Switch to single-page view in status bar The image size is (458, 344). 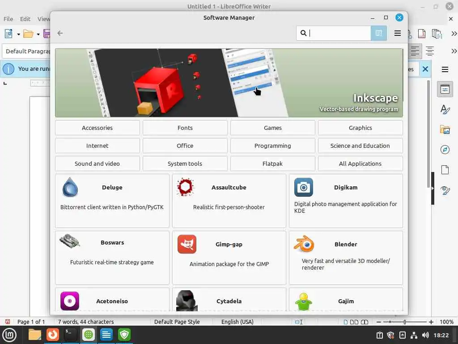click(x=346, y=322)
